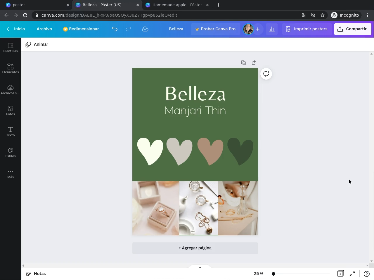Open the Fotos panel
The height and width of the screenshot is (280, 374).
point(11,111)
